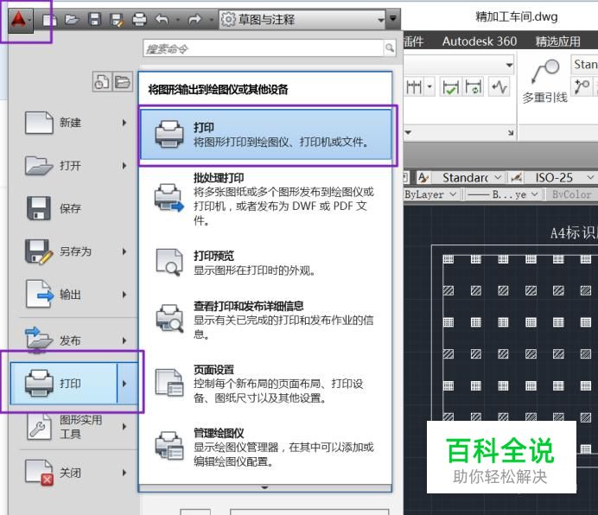
Task: Choose 页面设置 in submenu
Action: pos(266,384)
